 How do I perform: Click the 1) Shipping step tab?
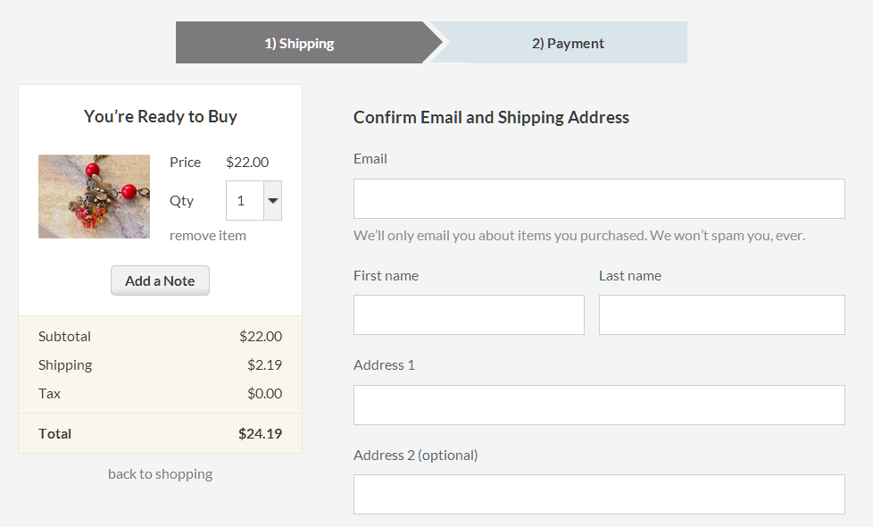pyautogui.click(x=299, y=43)
